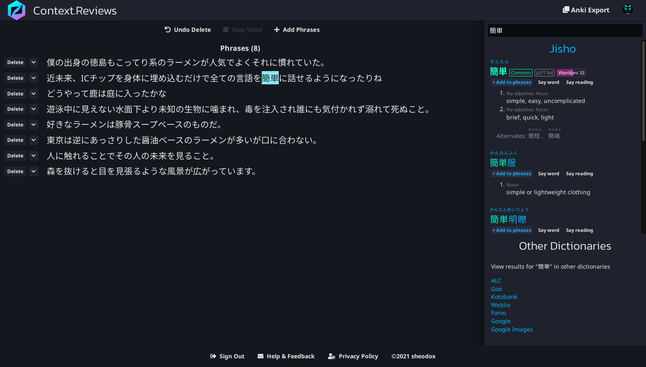The height and width of the screenshot is (367, 646).
Task: Expand options chevron for 徳島 ramen phrase
Action: point(34,62)
